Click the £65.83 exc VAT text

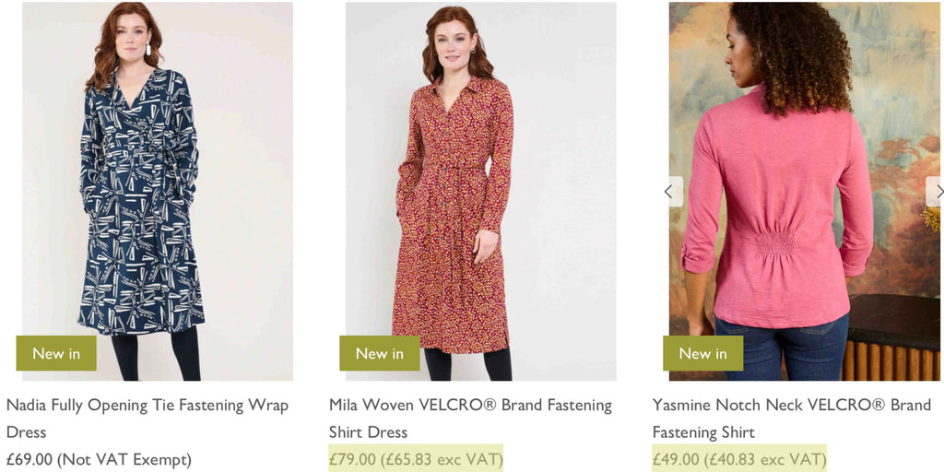coord(442,459)
